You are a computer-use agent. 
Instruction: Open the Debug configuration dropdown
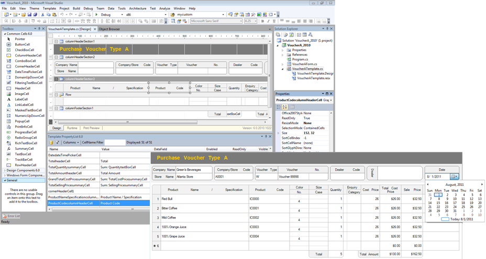point(121,15)
